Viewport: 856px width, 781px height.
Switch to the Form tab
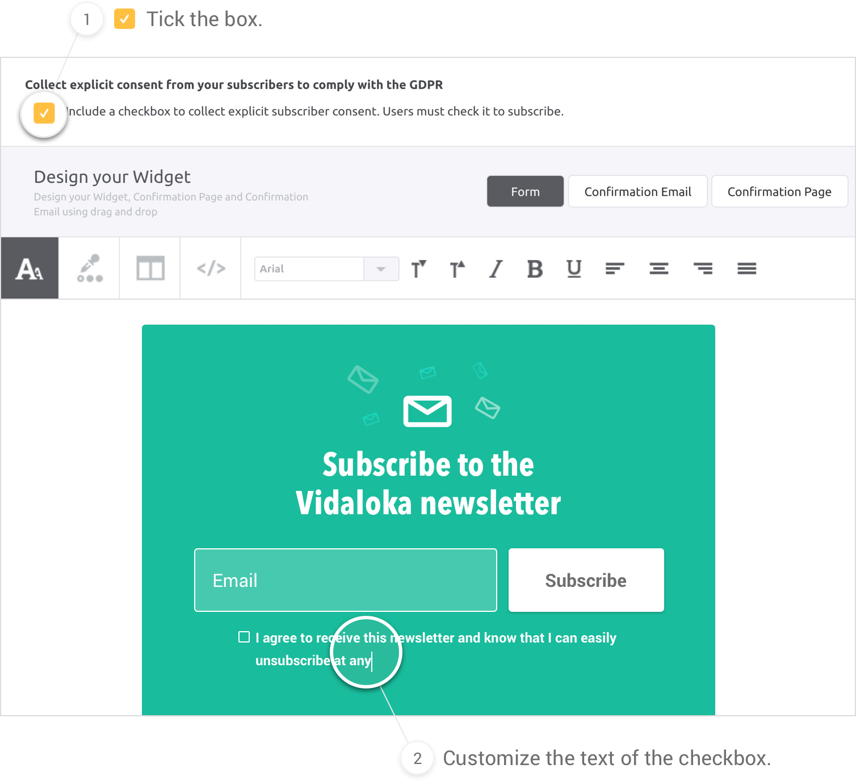click(x=525, y=191)
